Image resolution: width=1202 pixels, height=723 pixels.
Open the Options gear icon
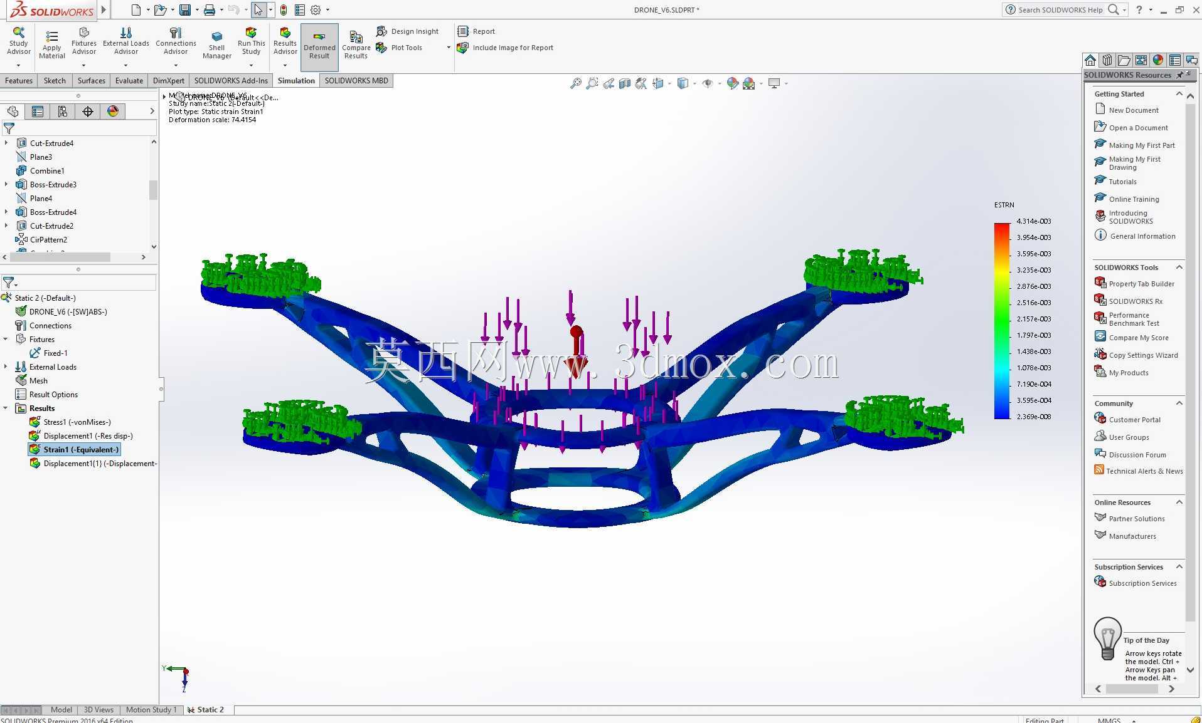[x=316, y=10]
